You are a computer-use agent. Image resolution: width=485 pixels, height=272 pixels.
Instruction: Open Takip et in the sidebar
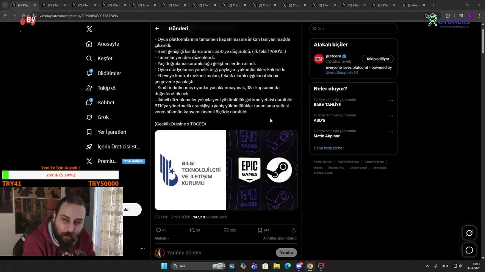[x=101, y=88]
